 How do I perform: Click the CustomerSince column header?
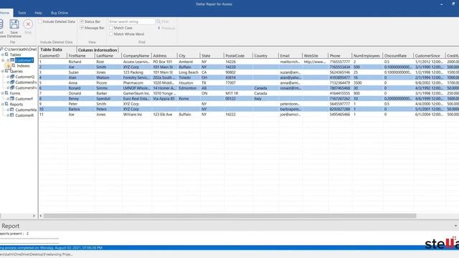[x=429, y=56]
